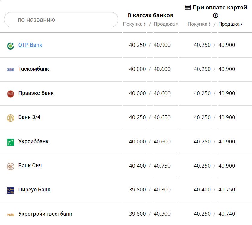Click the Укрстройинвестбанк logo icon

[x=11, y=214]
